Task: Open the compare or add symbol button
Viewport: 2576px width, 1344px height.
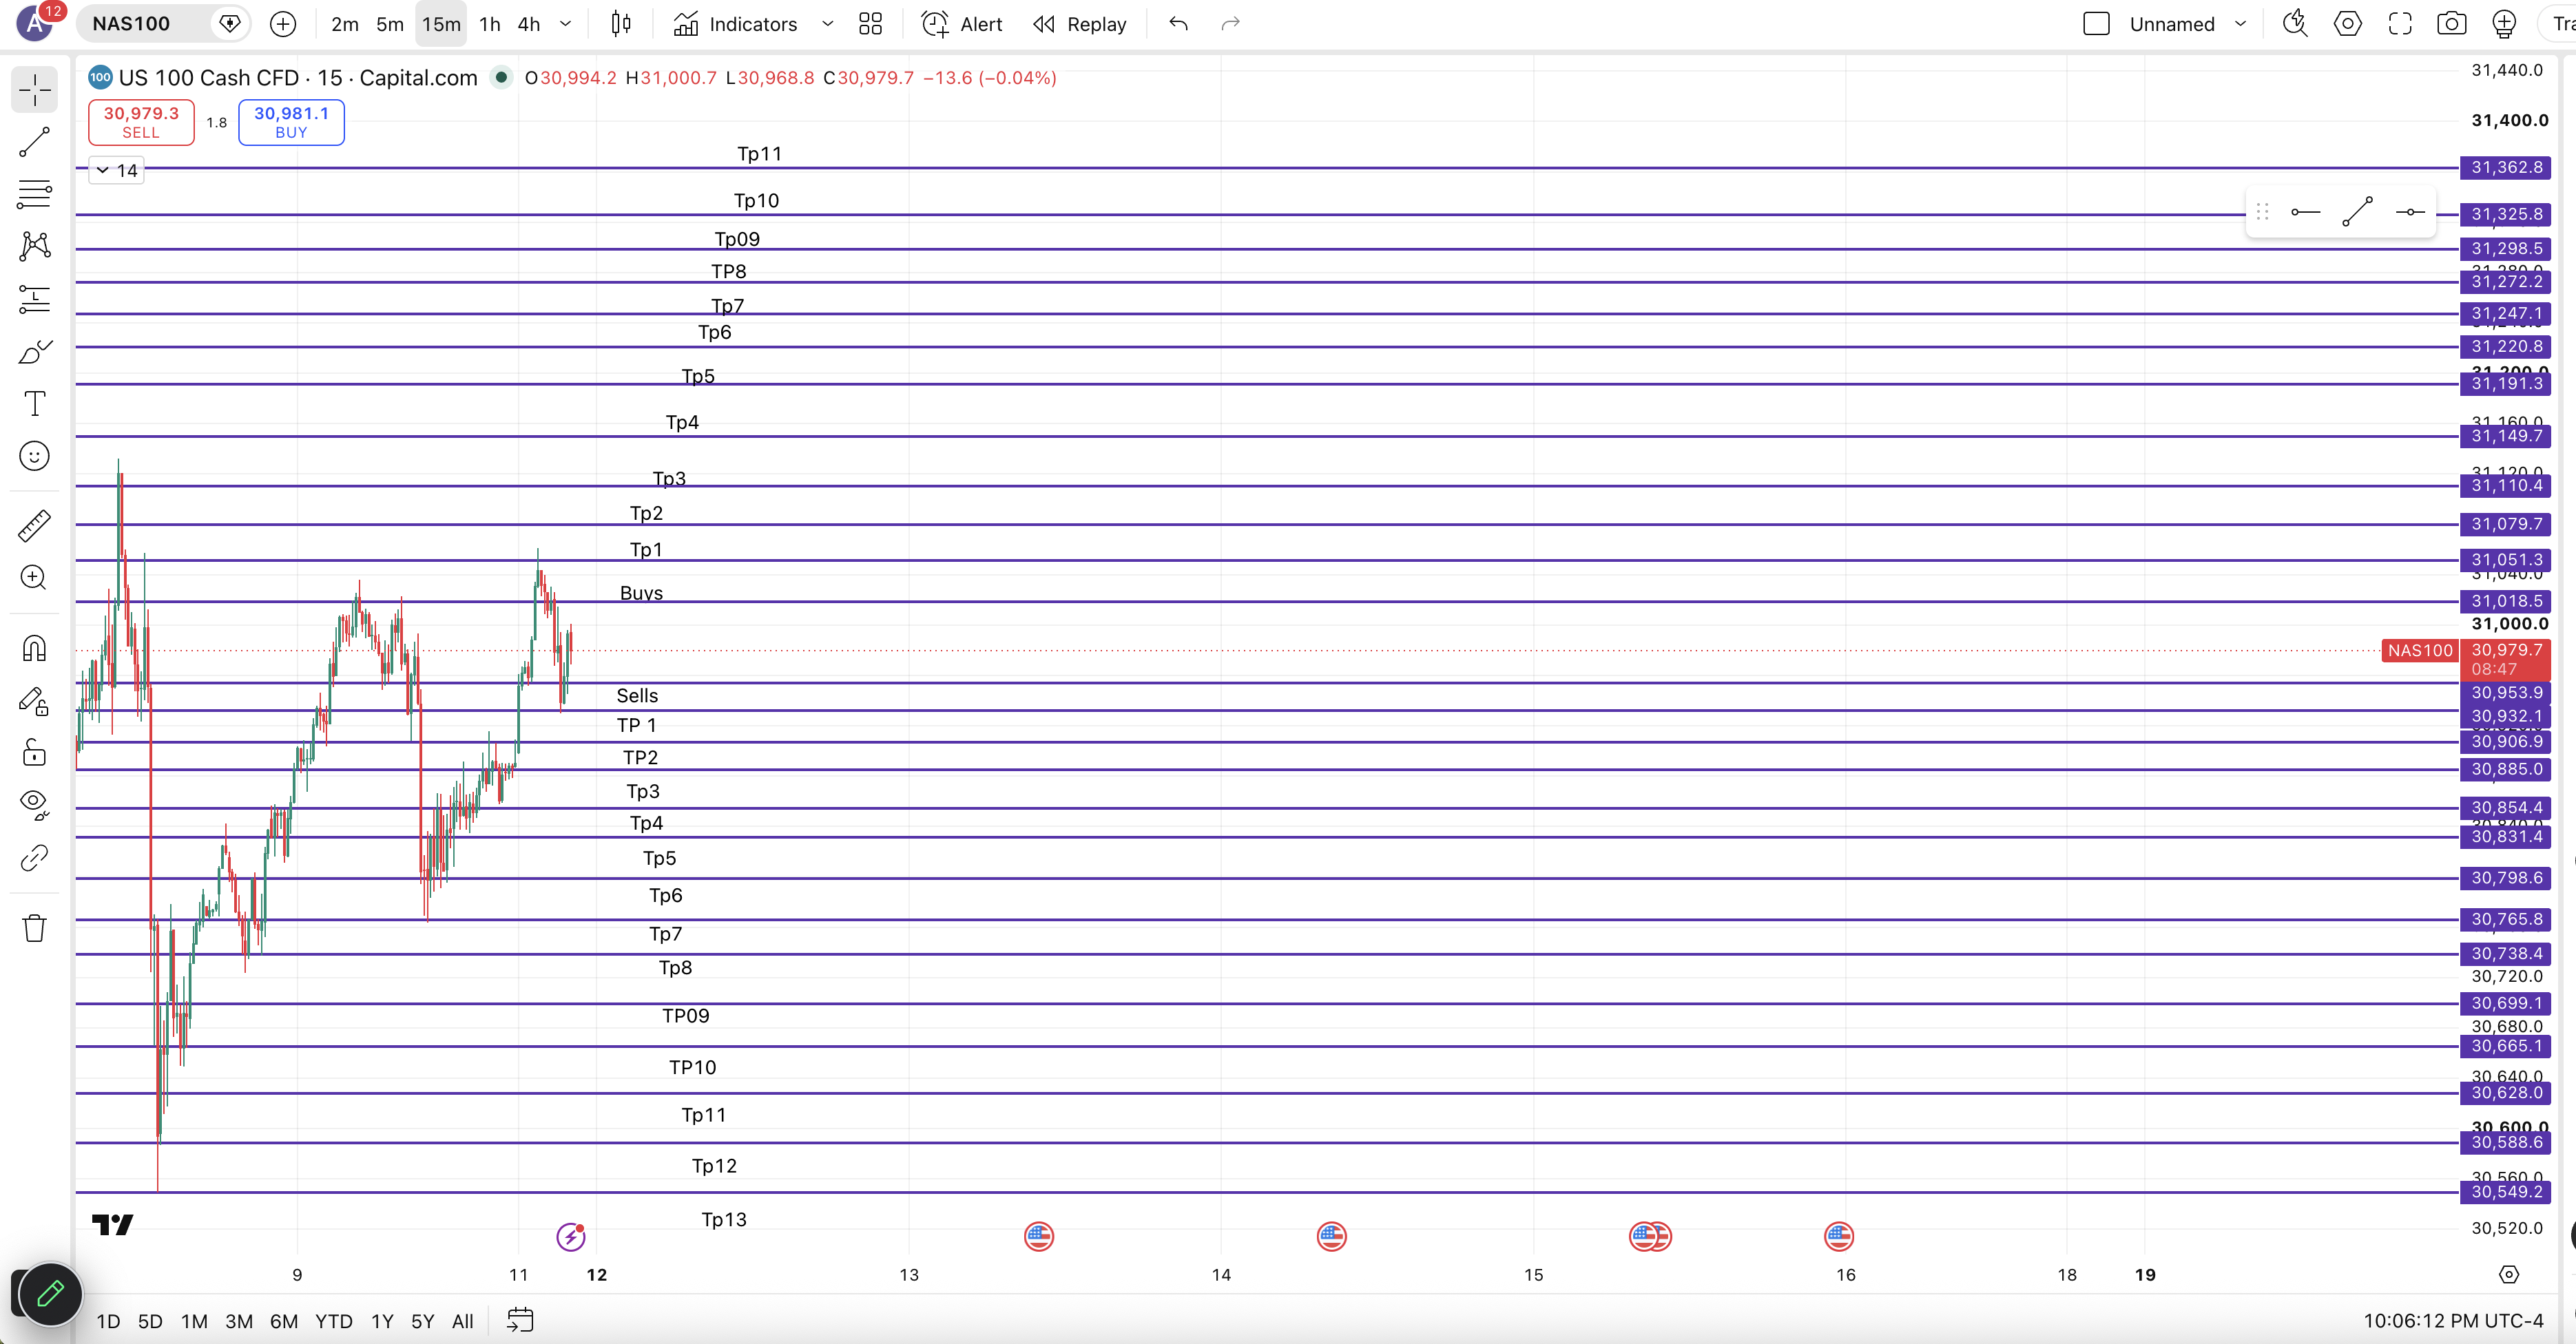Action: pyautogui.click(x=283, y=24)
